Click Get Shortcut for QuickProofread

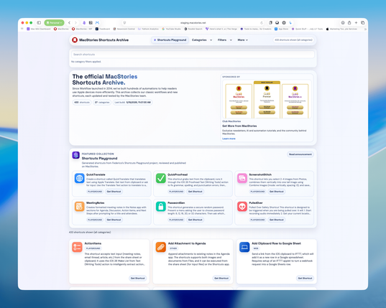click(x=196, y=192)
